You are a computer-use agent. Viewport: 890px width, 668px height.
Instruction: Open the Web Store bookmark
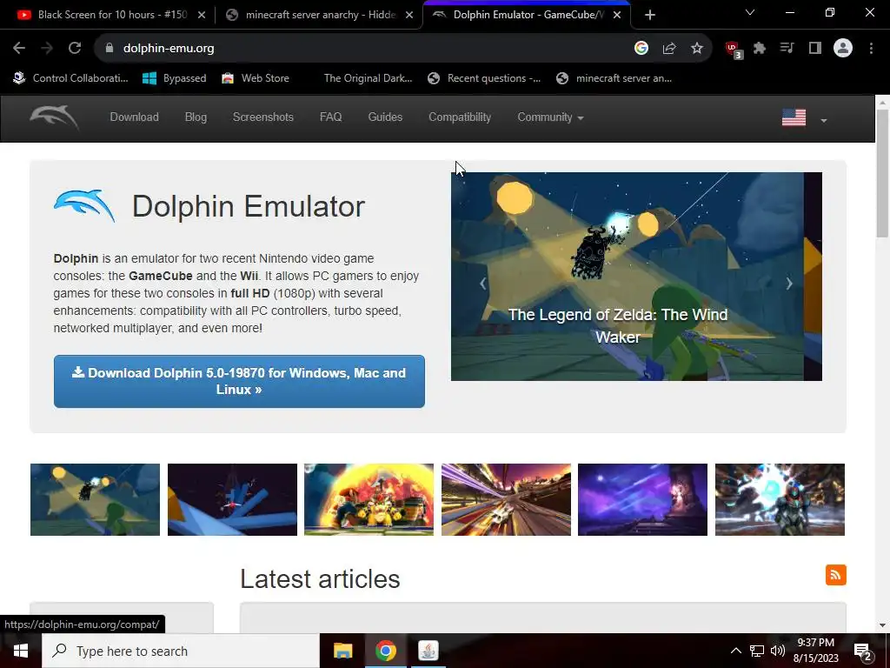click(256, 78)
